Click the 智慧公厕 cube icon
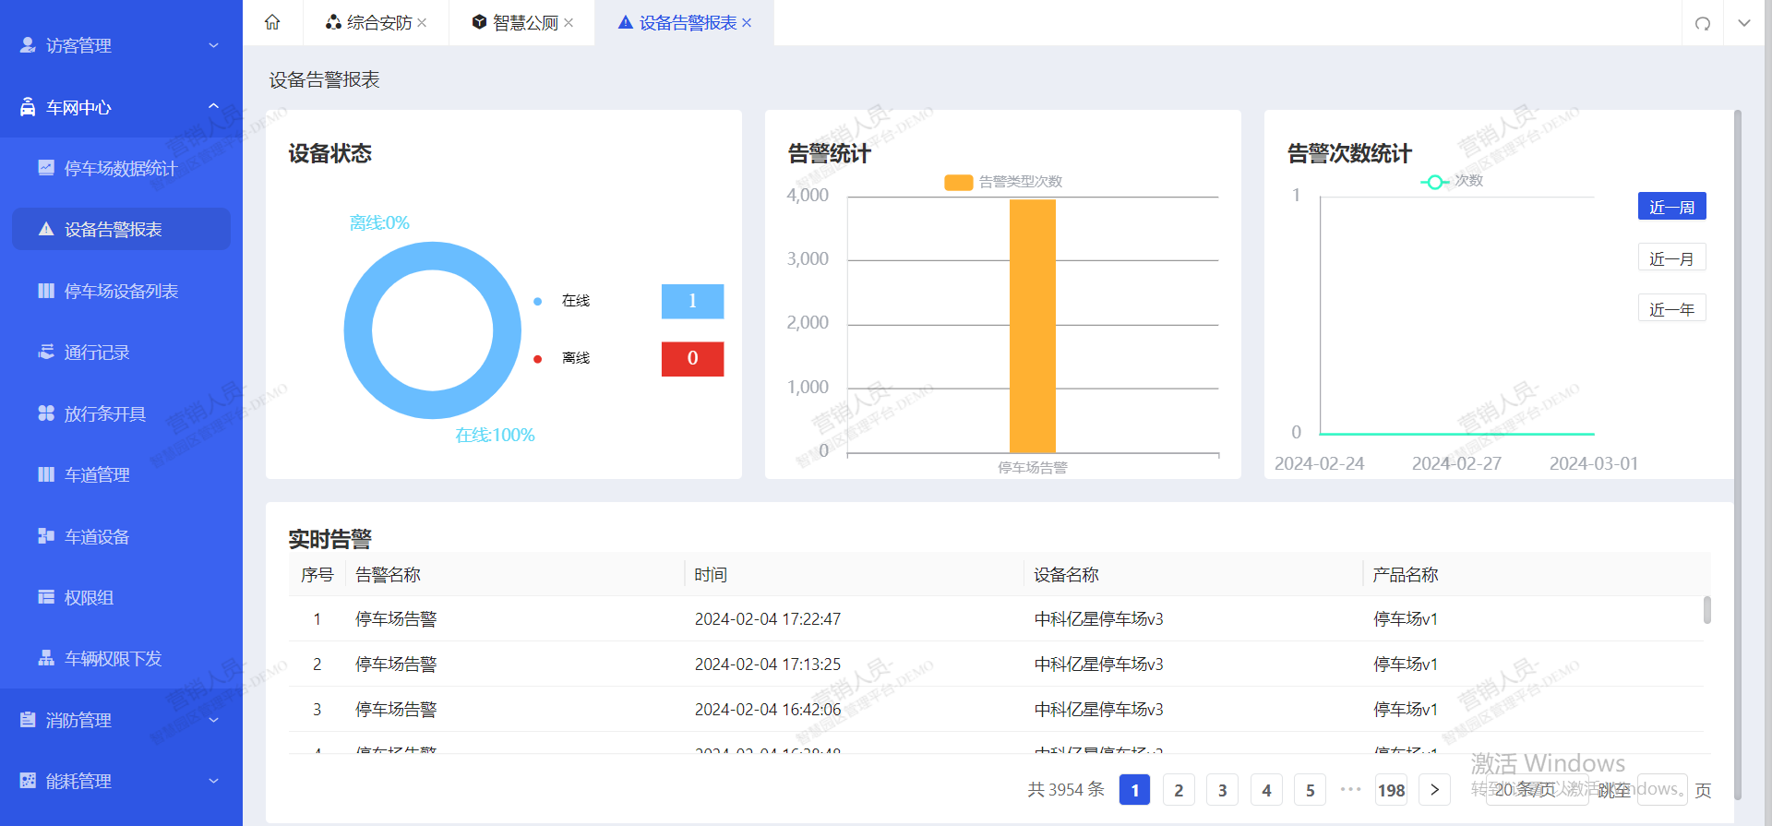The height and width of the screenshot is (826, 1772). [479, 22]
